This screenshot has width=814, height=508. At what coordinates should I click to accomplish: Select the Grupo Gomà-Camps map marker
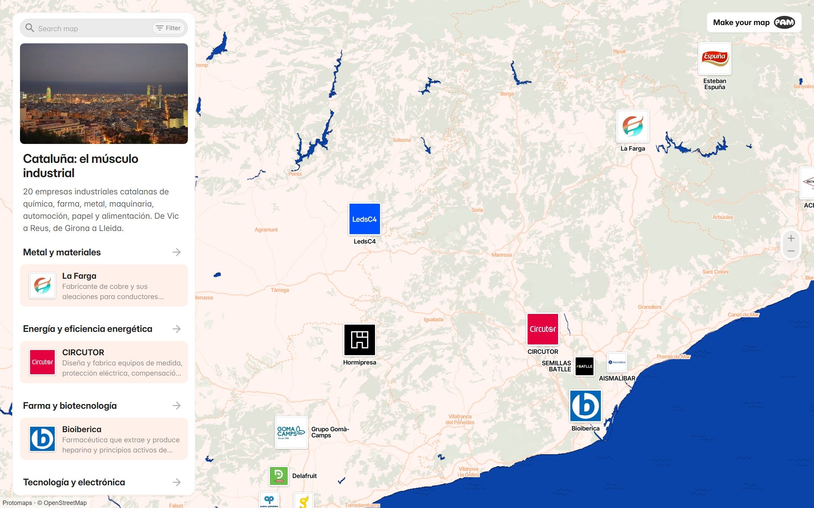click(291, 432)
